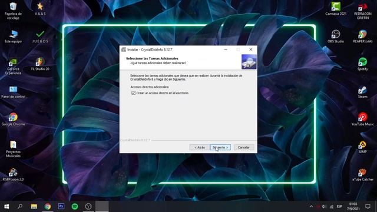Cancel the installation with Cancelar

243,147
